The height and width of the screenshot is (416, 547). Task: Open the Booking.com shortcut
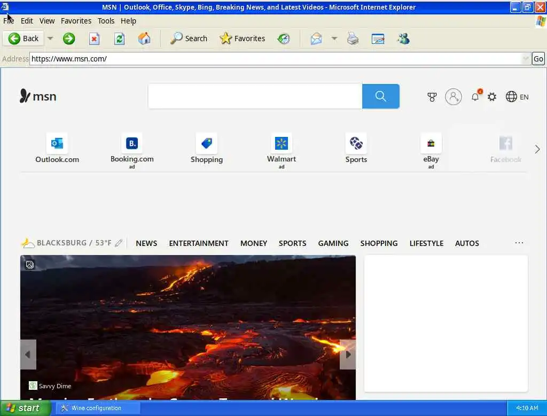coord(132,151)
